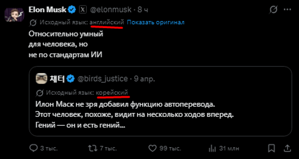
Task: Click the Elon Musk display name
Action: pos(47,9)
